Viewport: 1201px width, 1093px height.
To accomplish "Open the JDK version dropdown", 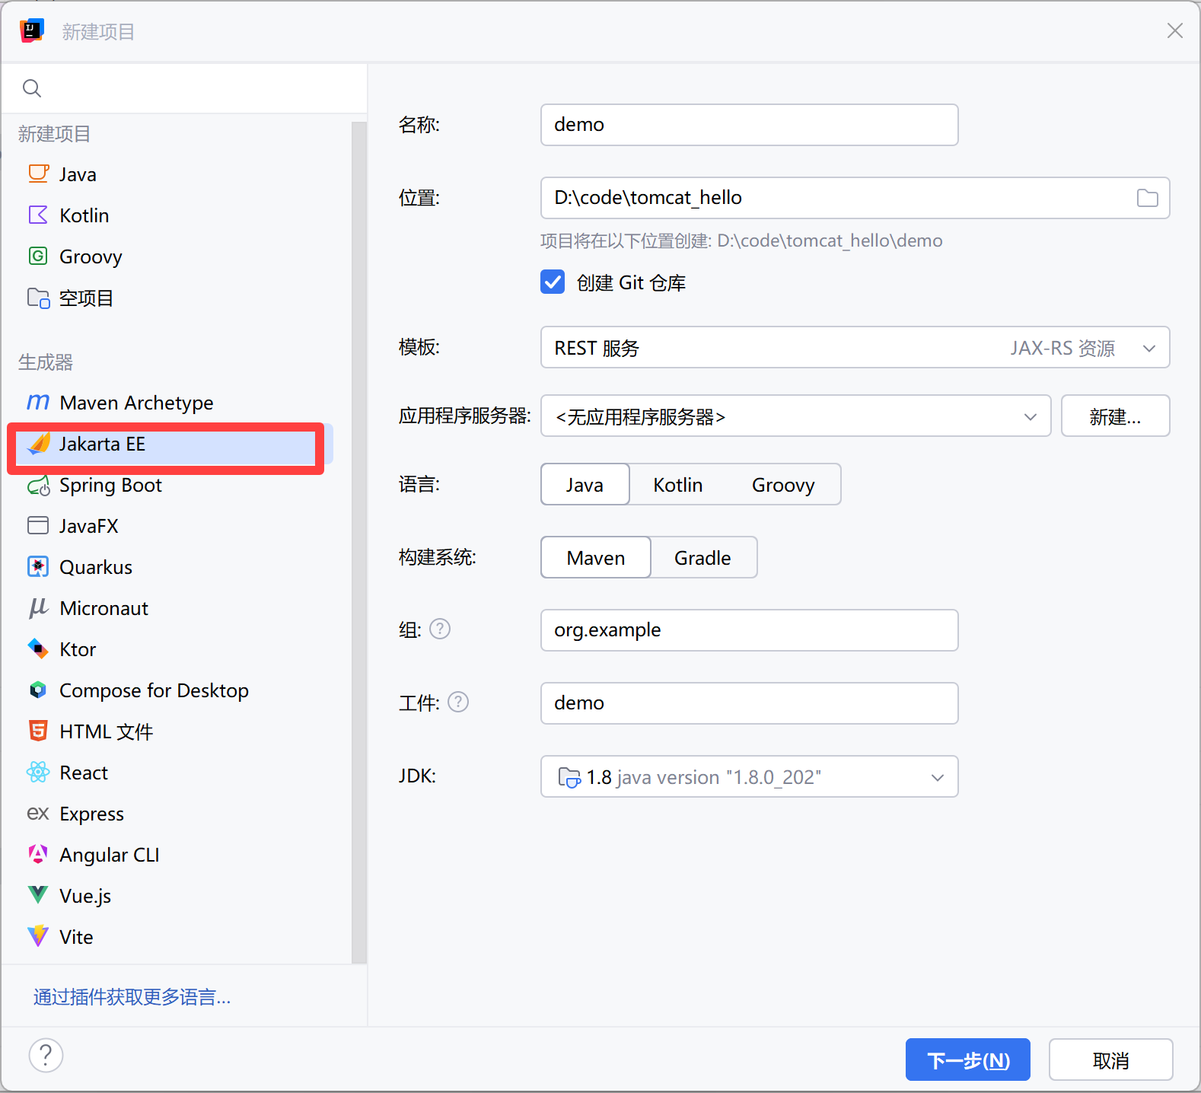I will click(x=749, y=776).
